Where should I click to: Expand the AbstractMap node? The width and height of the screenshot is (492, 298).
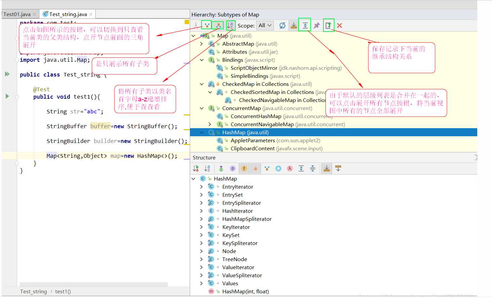pyautogui.click(x=202, y=44)
